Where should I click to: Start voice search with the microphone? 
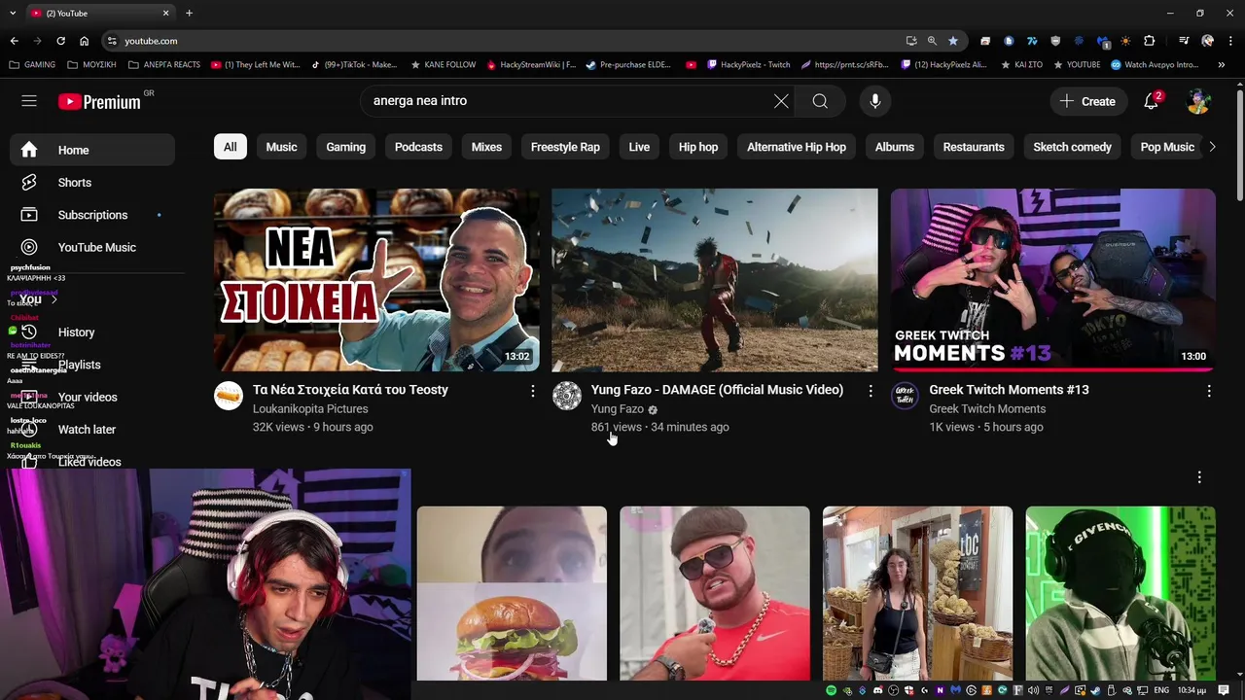click(875, 101)
